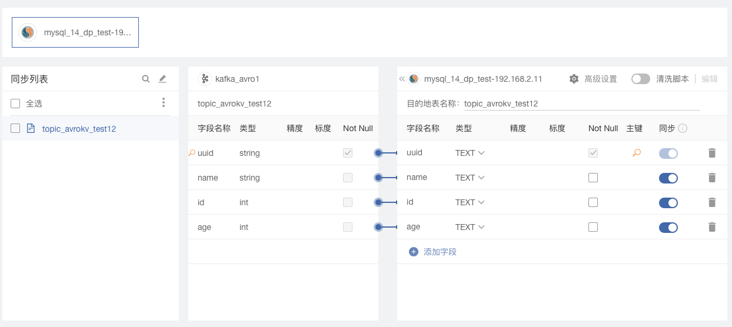Delete the uuid field with its trash icon

point(712,153)
